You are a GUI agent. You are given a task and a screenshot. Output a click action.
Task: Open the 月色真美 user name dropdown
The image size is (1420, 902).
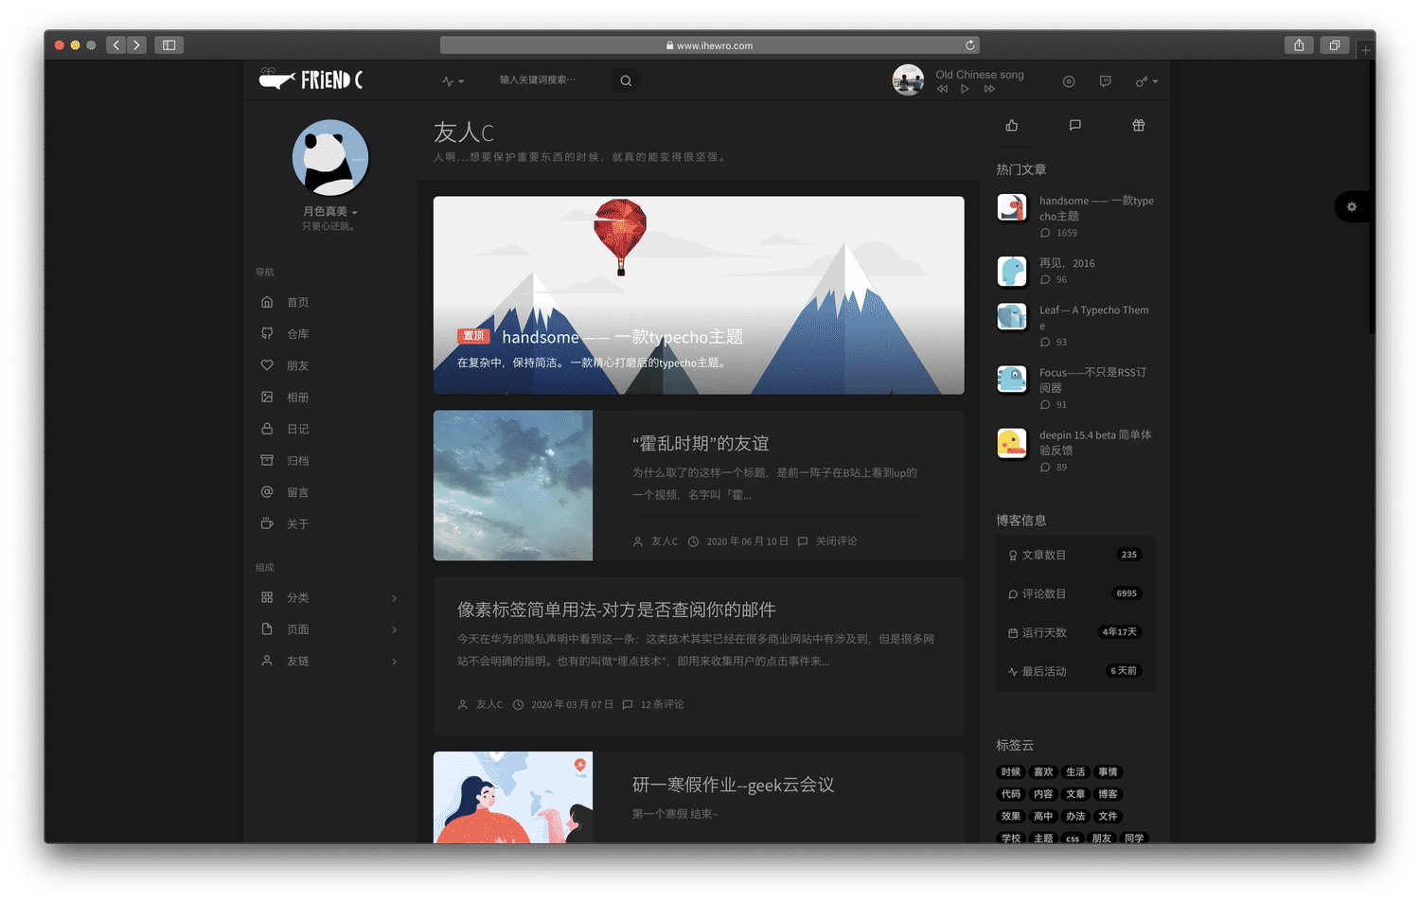tap(329, 211)
